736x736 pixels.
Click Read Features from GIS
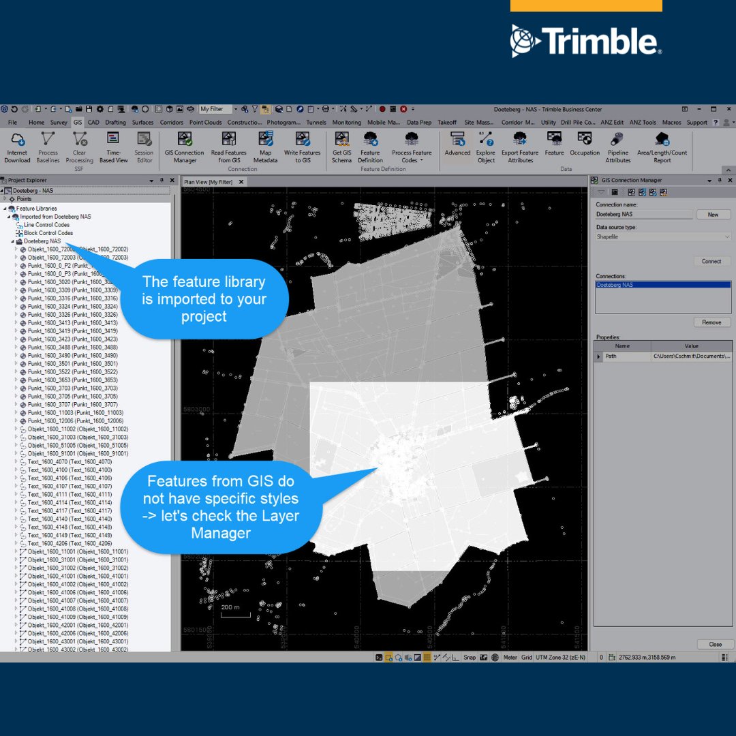[x=228, y=147]
